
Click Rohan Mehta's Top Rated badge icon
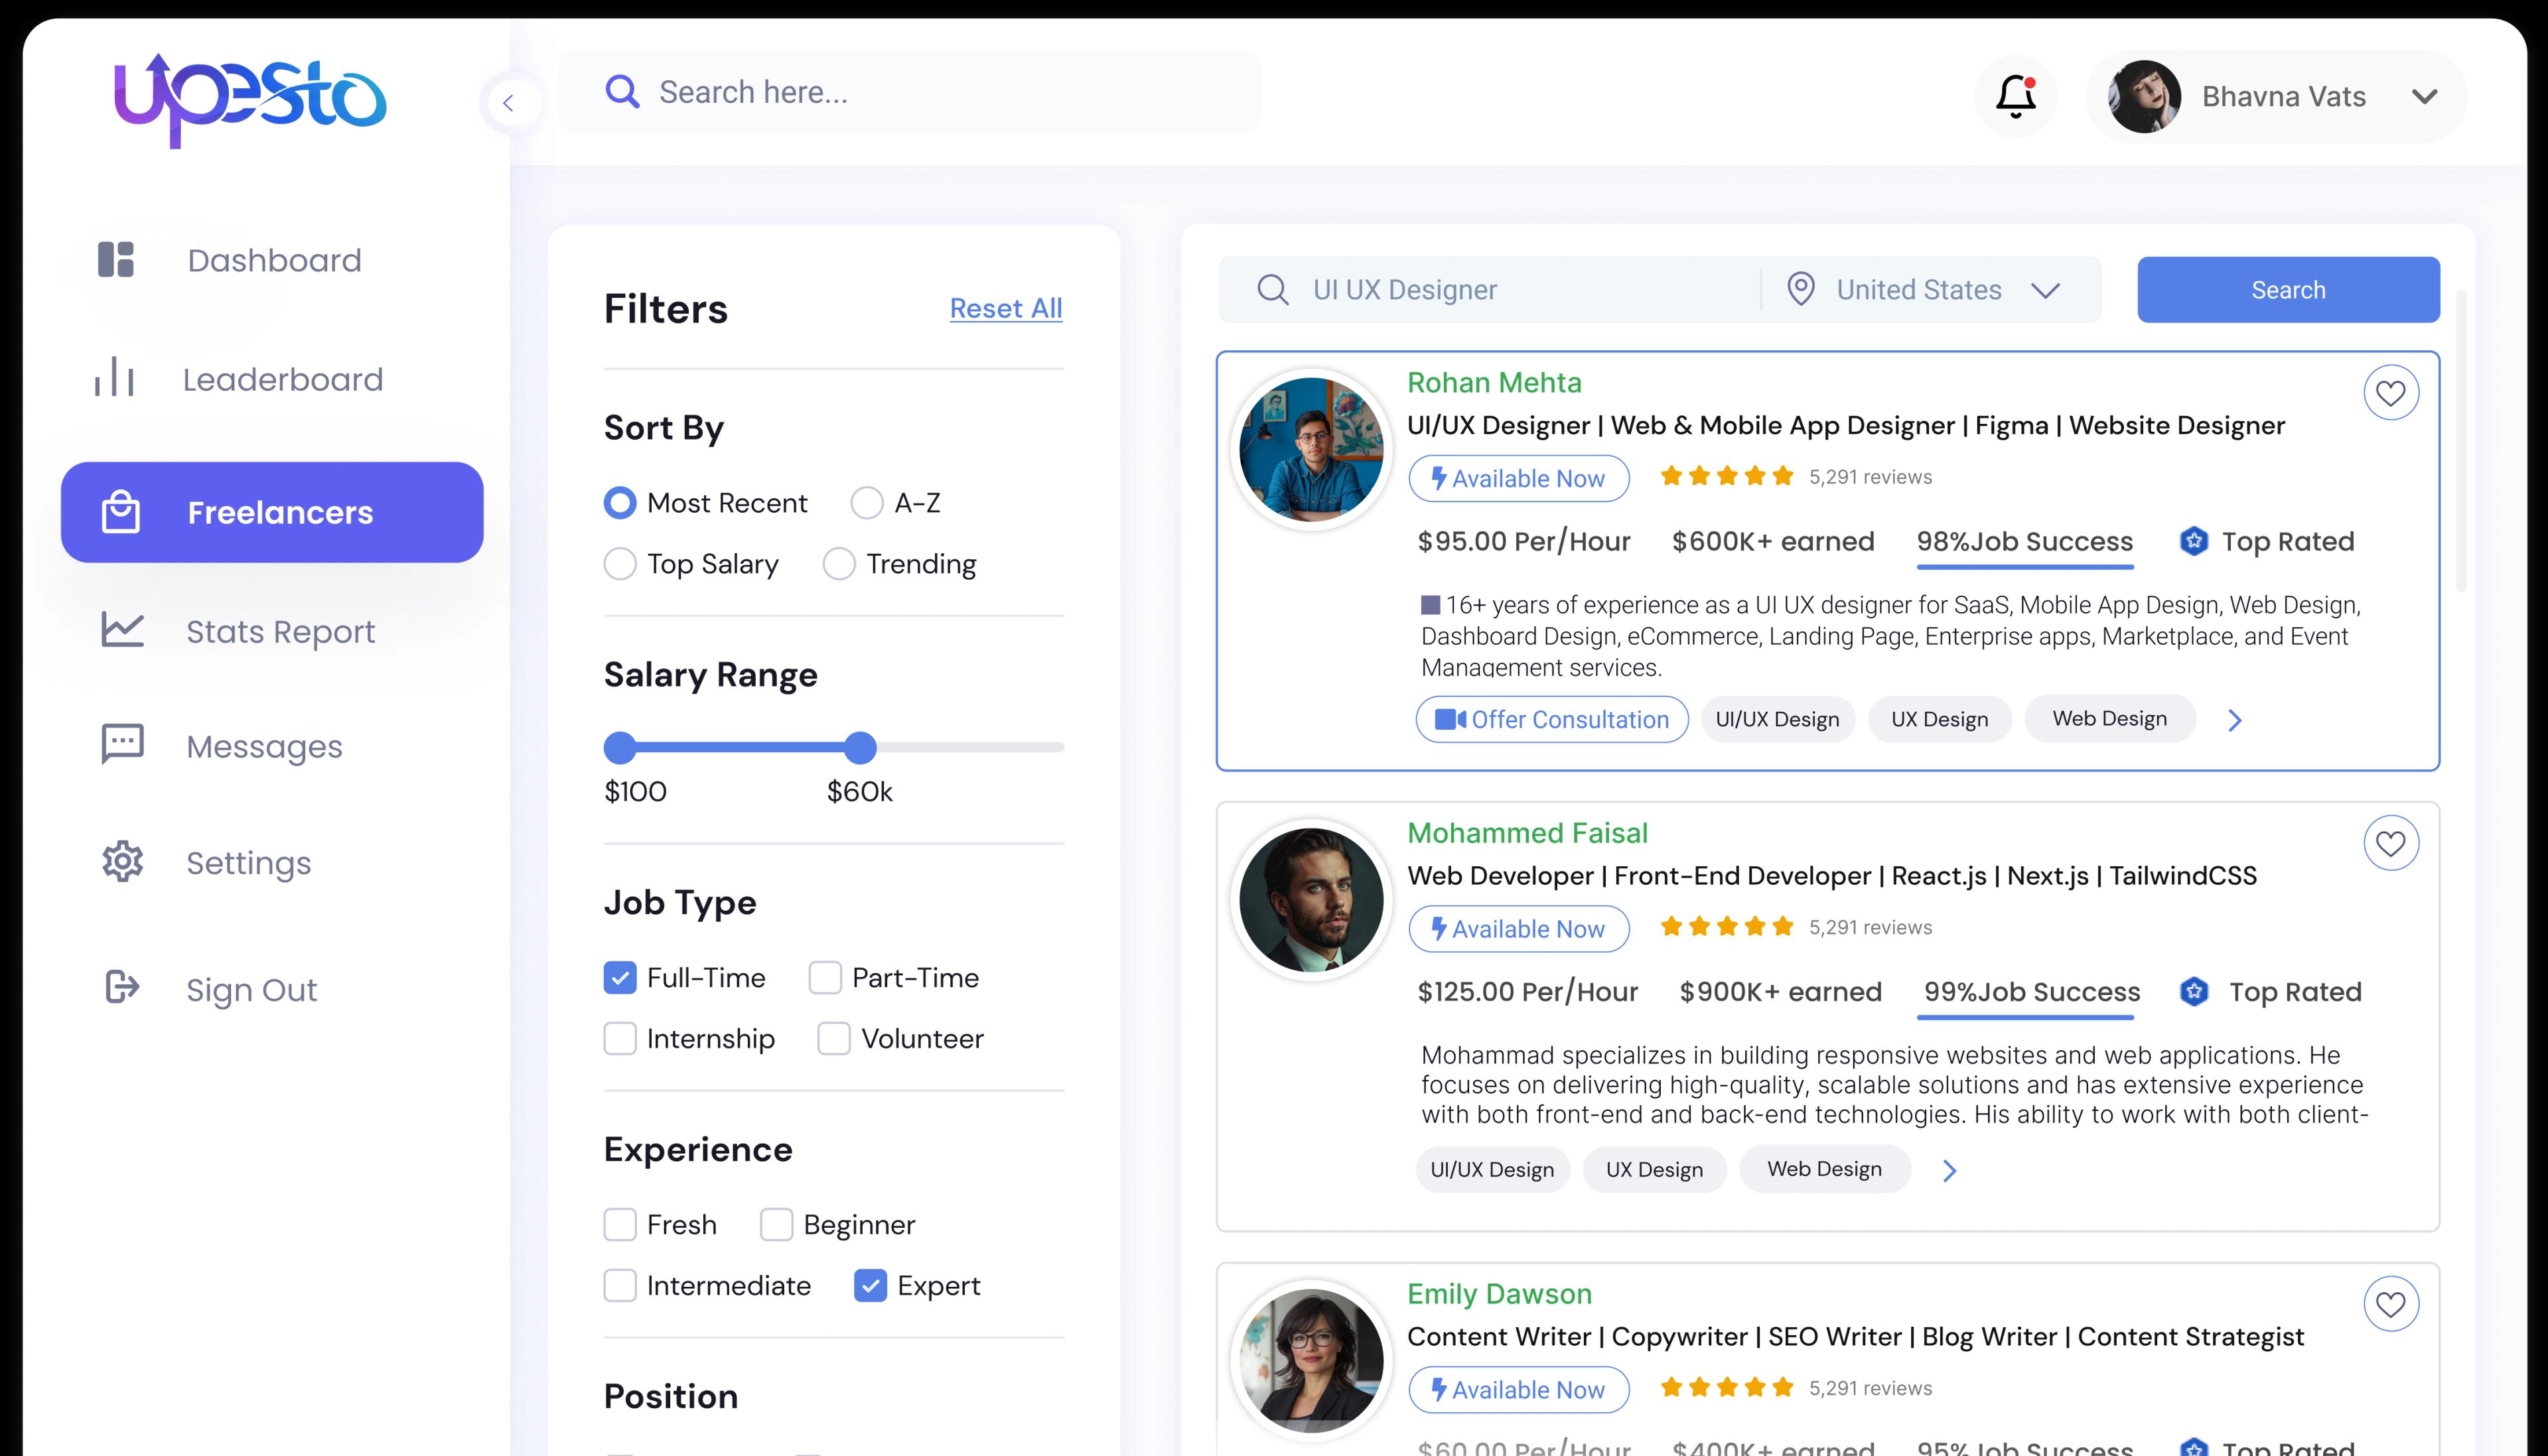[x=2193, y=541]
